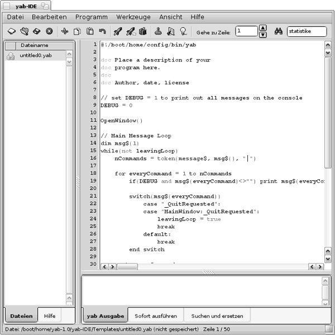The width and height of the screenshot is (335, 335).
Task: Cut selection with the scissors icon
Action: point(65,31)
